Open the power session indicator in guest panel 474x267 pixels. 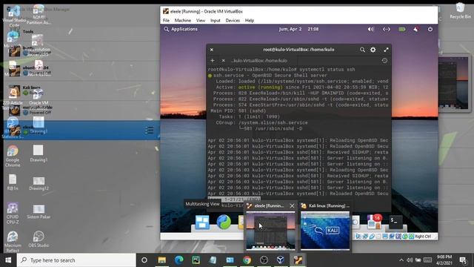point(430,30)
